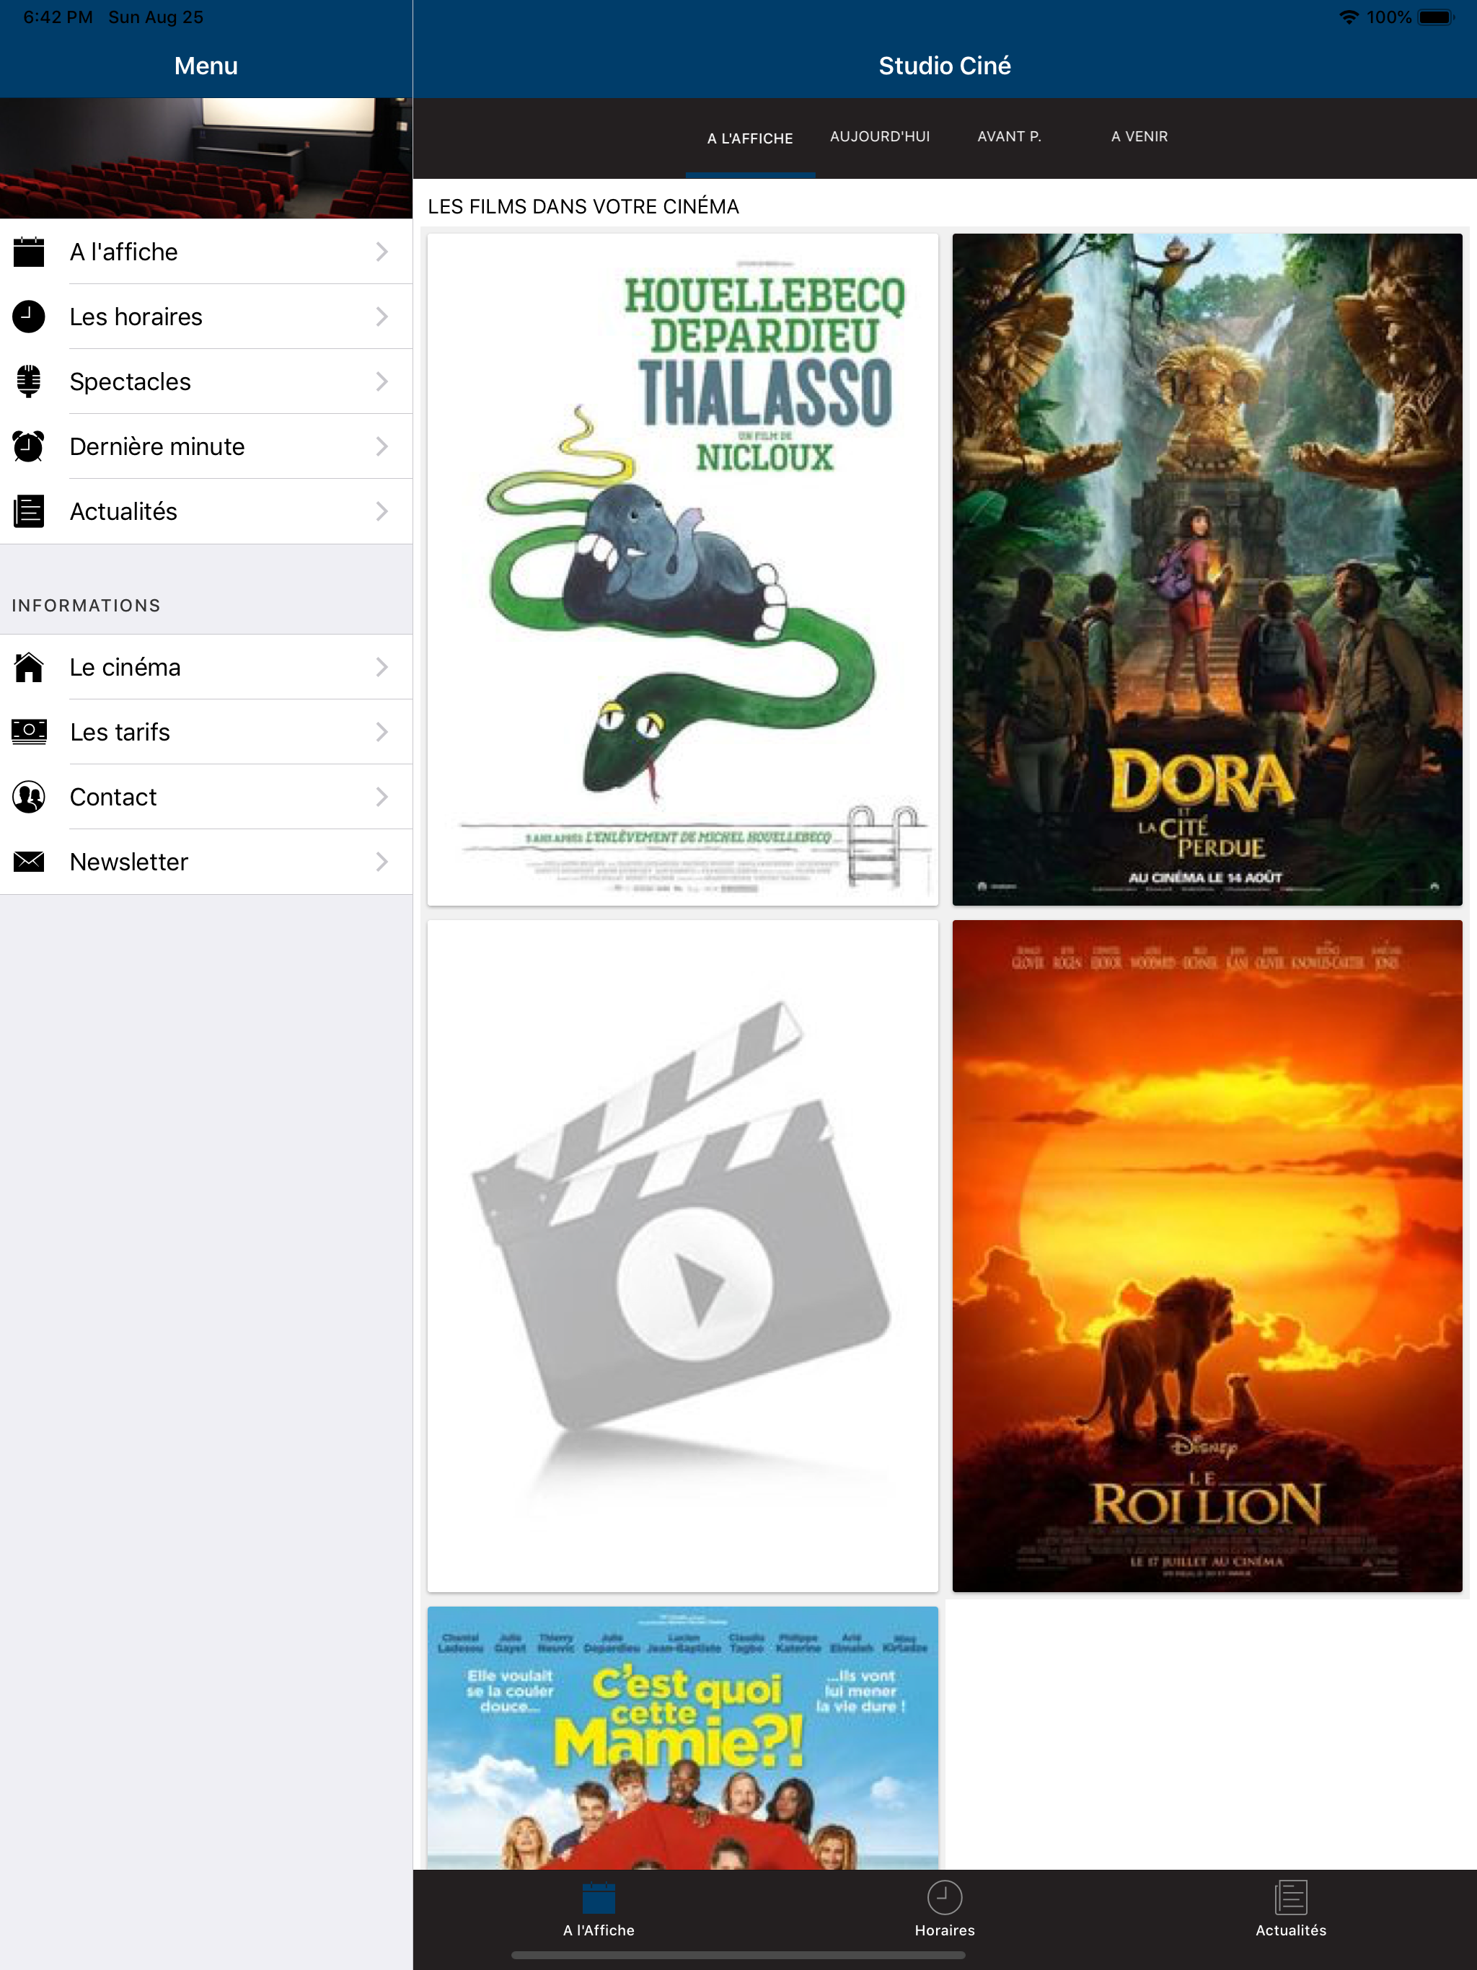Expand the Newsletter row chevron
This screenshot has width=1477, height=1970.
382,862
